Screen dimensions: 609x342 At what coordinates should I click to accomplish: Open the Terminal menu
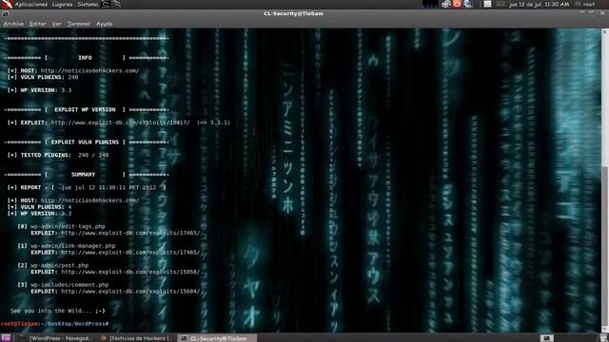[79, 24]
